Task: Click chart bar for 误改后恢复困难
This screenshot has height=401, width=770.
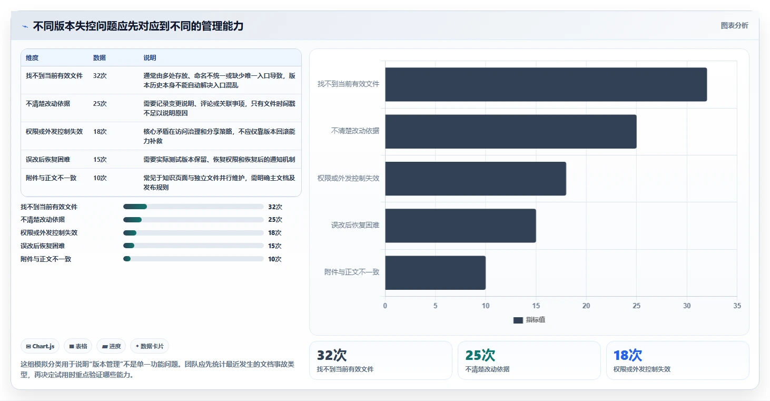Action: 460,226
